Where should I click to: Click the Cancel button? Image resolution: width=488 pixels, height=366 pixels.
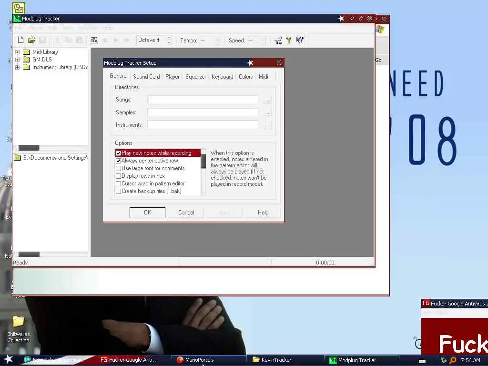coord(186,213)
